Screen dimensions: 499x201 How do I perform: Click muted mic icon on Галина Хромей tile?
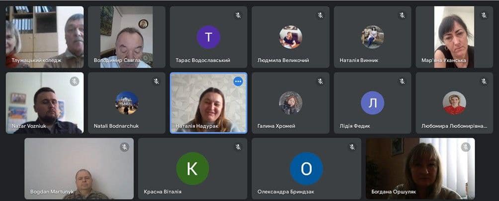tap(320, 81)
